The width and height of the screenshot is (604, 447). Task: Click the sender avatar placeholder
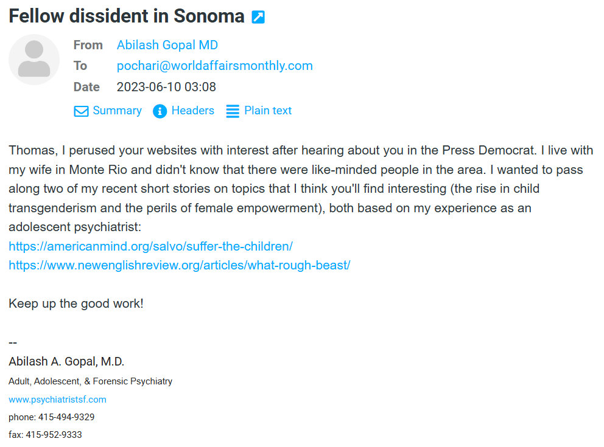click(34, 60)
